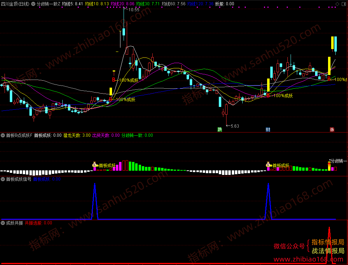Click the 四川金顶(日线) stock title
The height and width of the screenshot is (265, 348).
(x=15, y=4)
